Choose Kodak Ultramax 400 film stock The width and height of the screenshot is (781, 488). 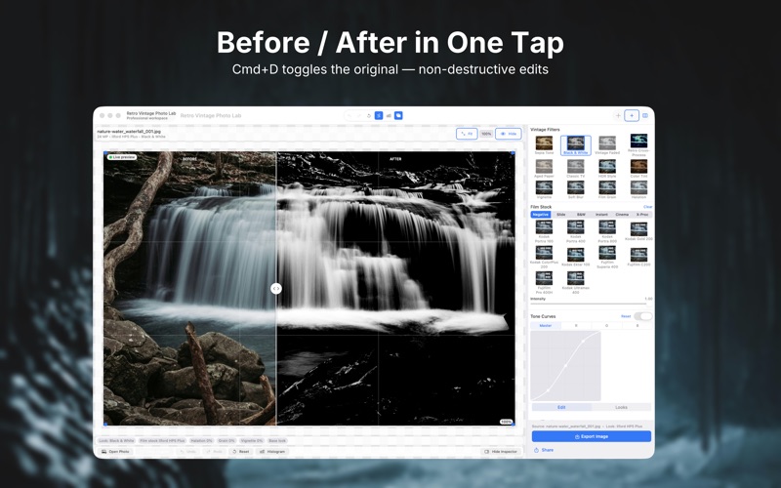tap(576, 282)
